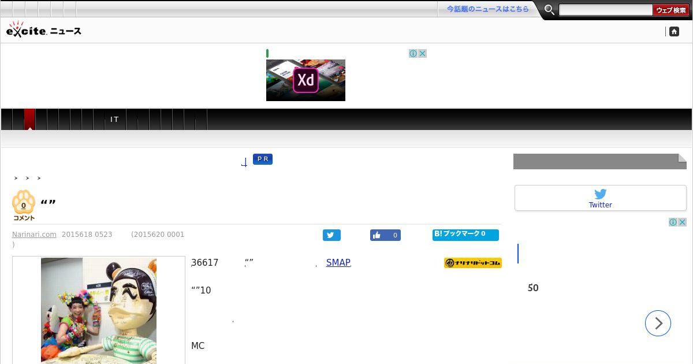
Task: Click the ナリナリドットコム yellow logo
Action: coord(473,263)
